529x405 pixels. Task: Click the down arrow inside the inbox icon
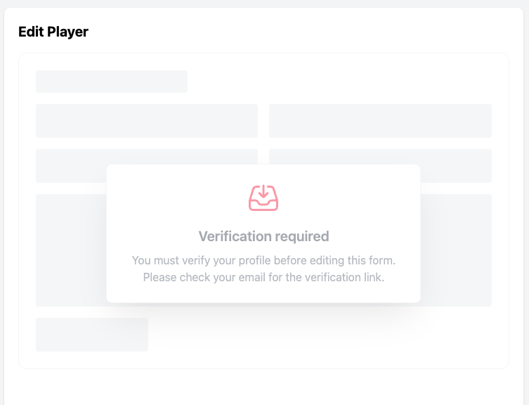click(263, 192)
